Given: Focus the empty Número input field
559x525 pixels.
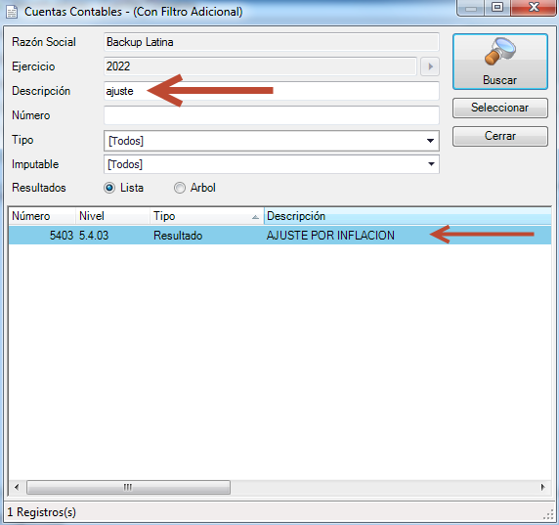Looking at the screenshot, I should [x=272, y=115].
